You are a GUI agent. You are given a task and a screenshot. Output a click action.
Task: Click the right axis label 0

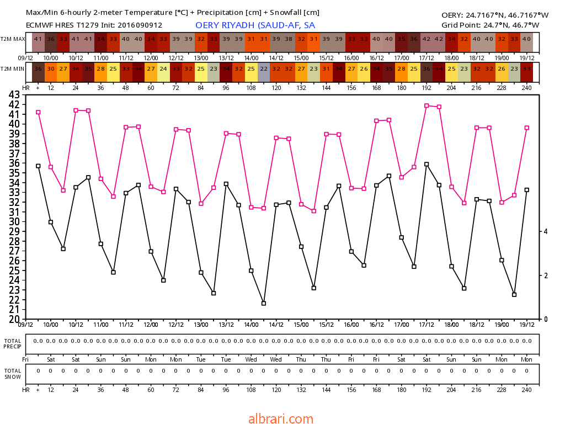546,319
